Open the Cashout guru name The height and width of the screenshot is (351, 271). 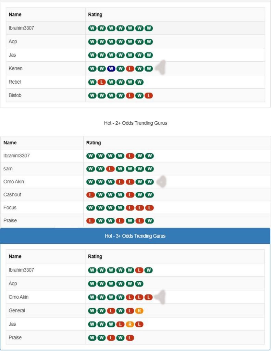12,195
